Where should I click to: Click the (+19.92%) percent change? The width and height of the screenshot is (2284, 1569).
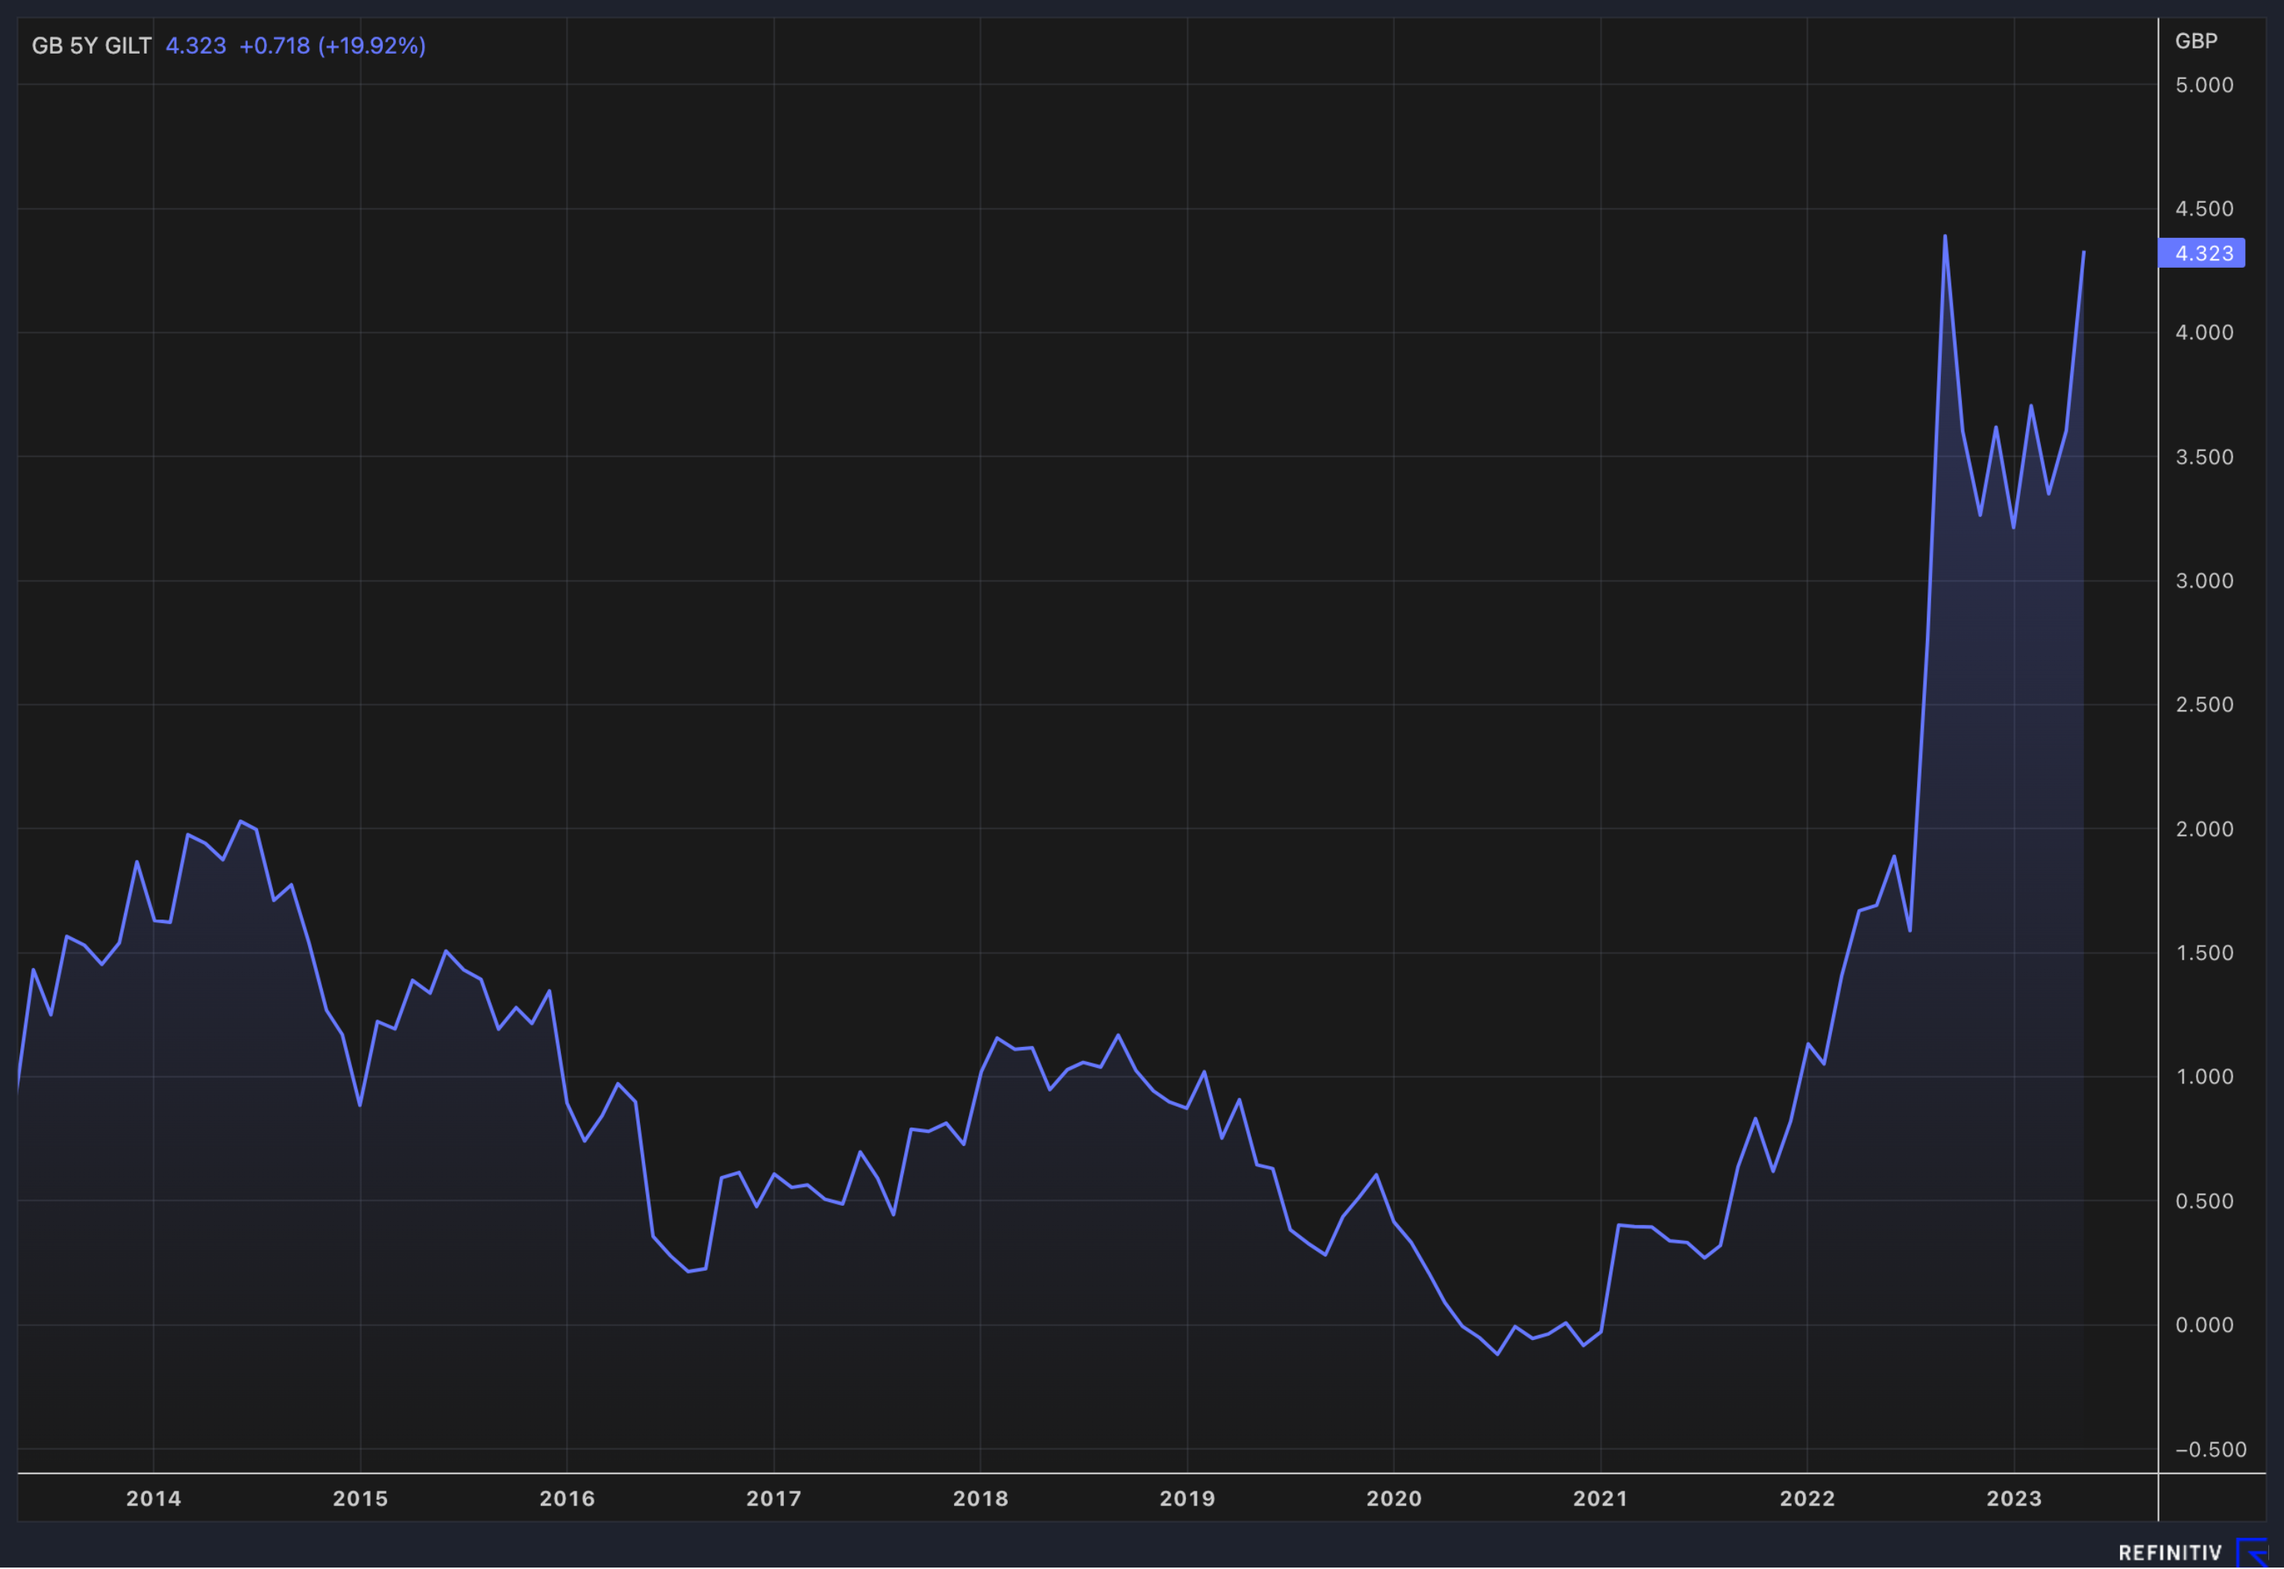[371, 45]
